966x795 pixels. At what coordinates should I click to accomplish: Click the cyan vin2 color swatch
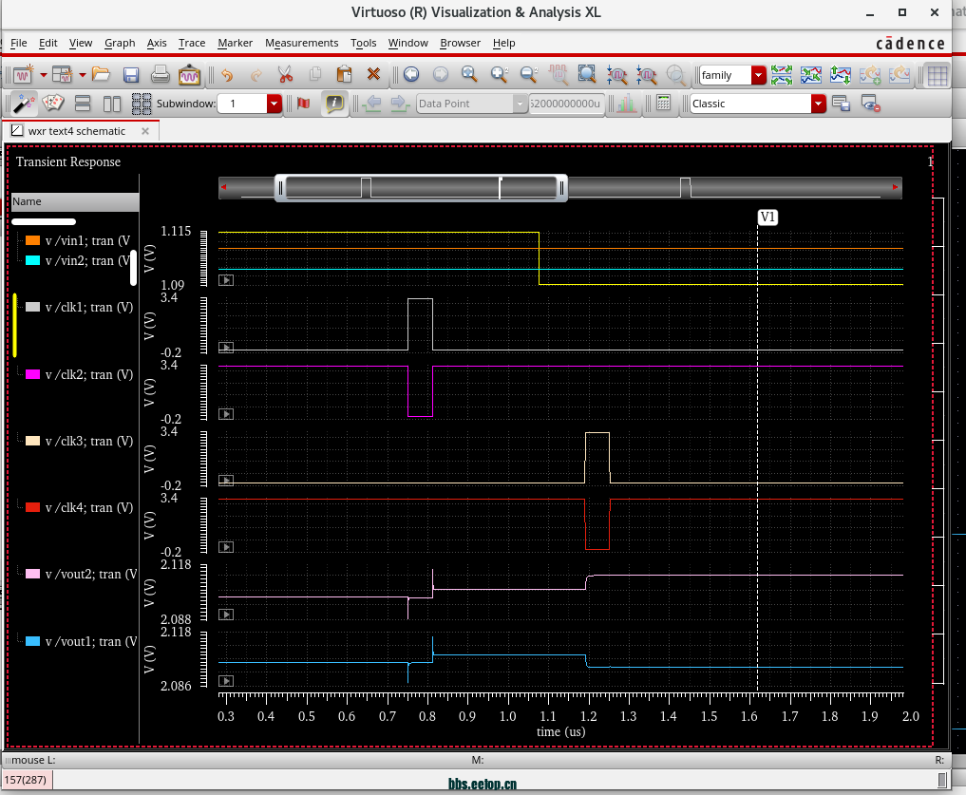coord(32,260)
